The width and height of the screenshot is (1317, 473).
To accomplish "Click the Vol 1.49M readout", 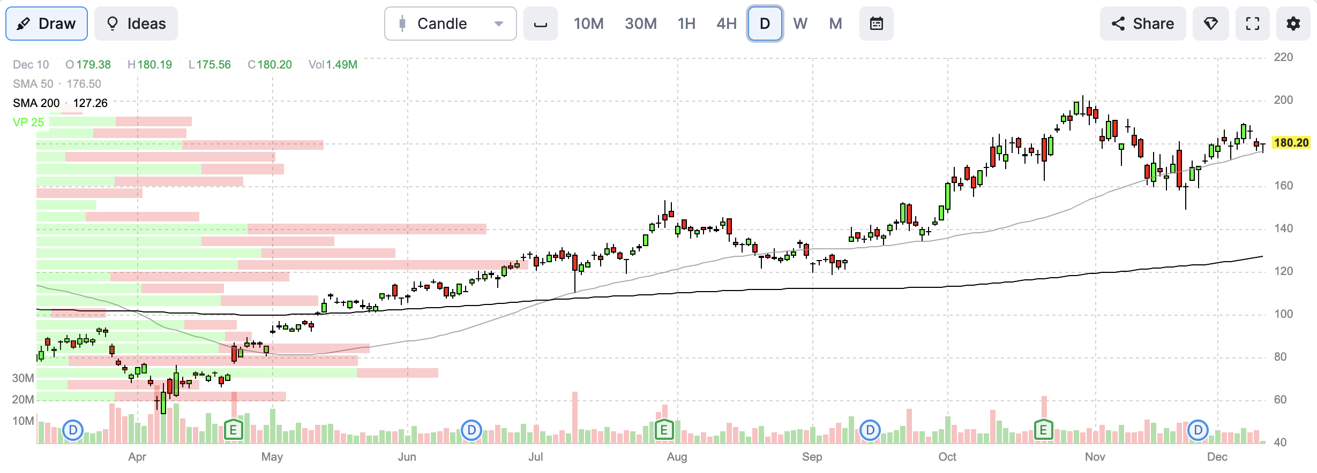I will (x=333, y=65).
